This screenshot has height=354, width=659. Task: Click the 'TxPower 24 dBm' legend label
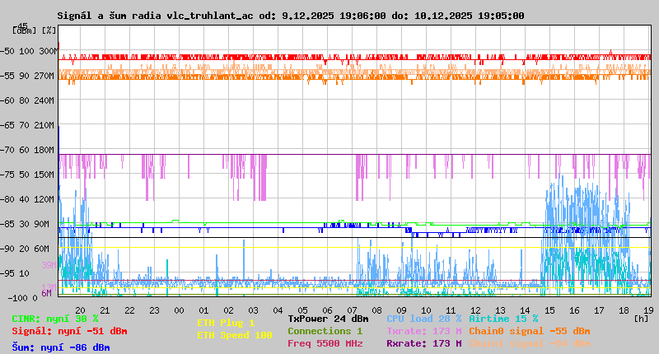point(328,319)
